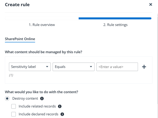Image resolution: width=158 pixels, height=118 pixels.
Task: Show info about Destroy content option
Action: click(42, 99)
